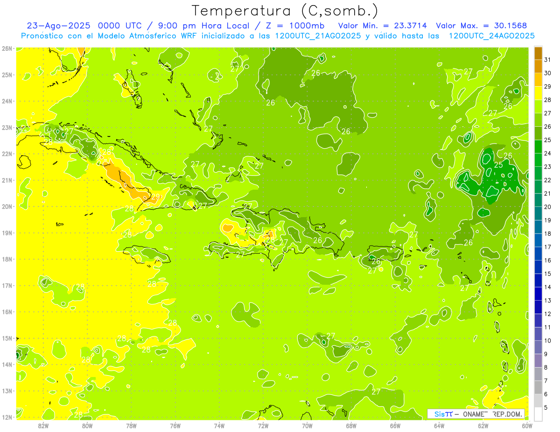
Task: Click the 64W longitude axis label
Action: click(x=439, y=425)
